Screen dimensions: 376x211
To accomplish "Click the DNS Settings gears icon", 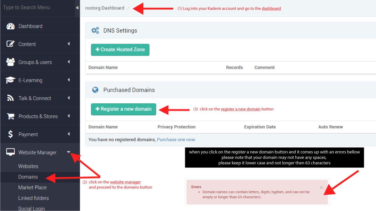I will coord(95,30).
